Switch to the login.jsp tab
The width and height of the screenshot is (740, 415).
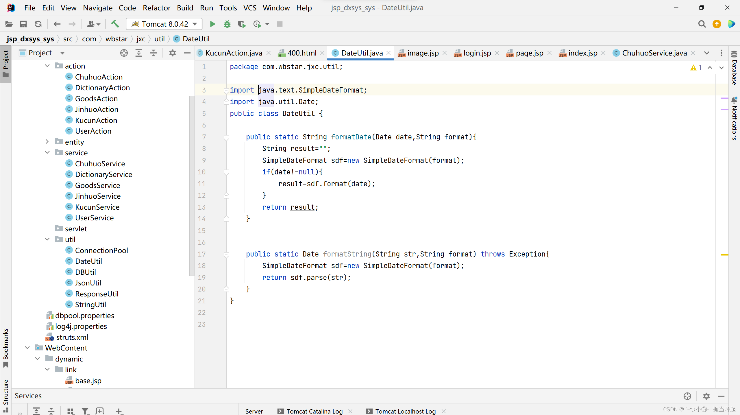[477, 53]
